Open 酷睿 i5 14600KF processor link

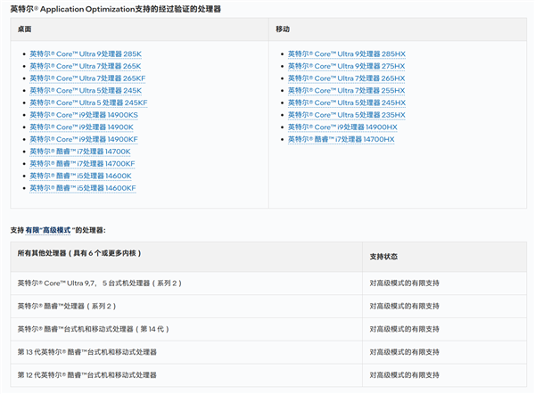coord(83,188)
